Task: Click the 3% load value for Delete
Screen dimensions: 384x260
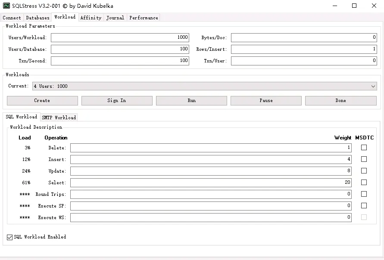Action: 28,148
